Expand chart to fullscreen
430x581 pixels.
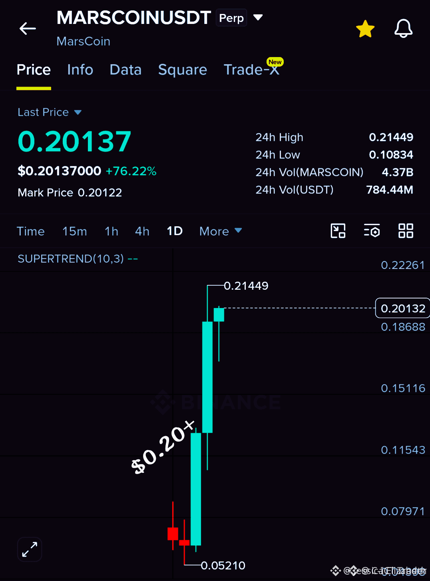[x=30, y=549]
